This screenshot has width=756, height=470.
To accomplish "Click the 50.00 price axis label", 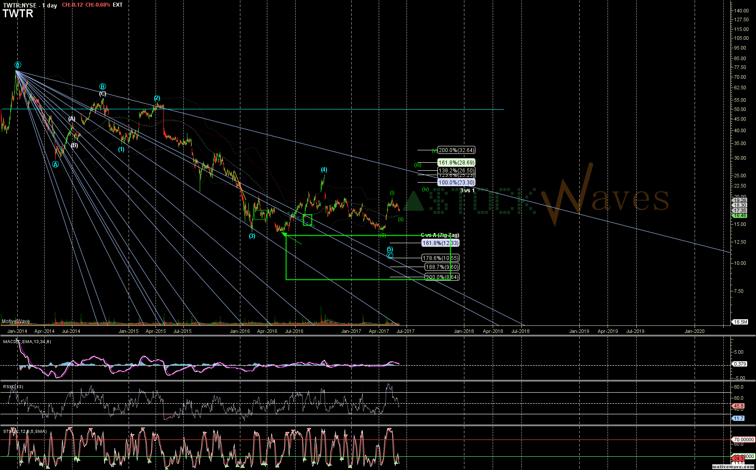I will (740, 109).
